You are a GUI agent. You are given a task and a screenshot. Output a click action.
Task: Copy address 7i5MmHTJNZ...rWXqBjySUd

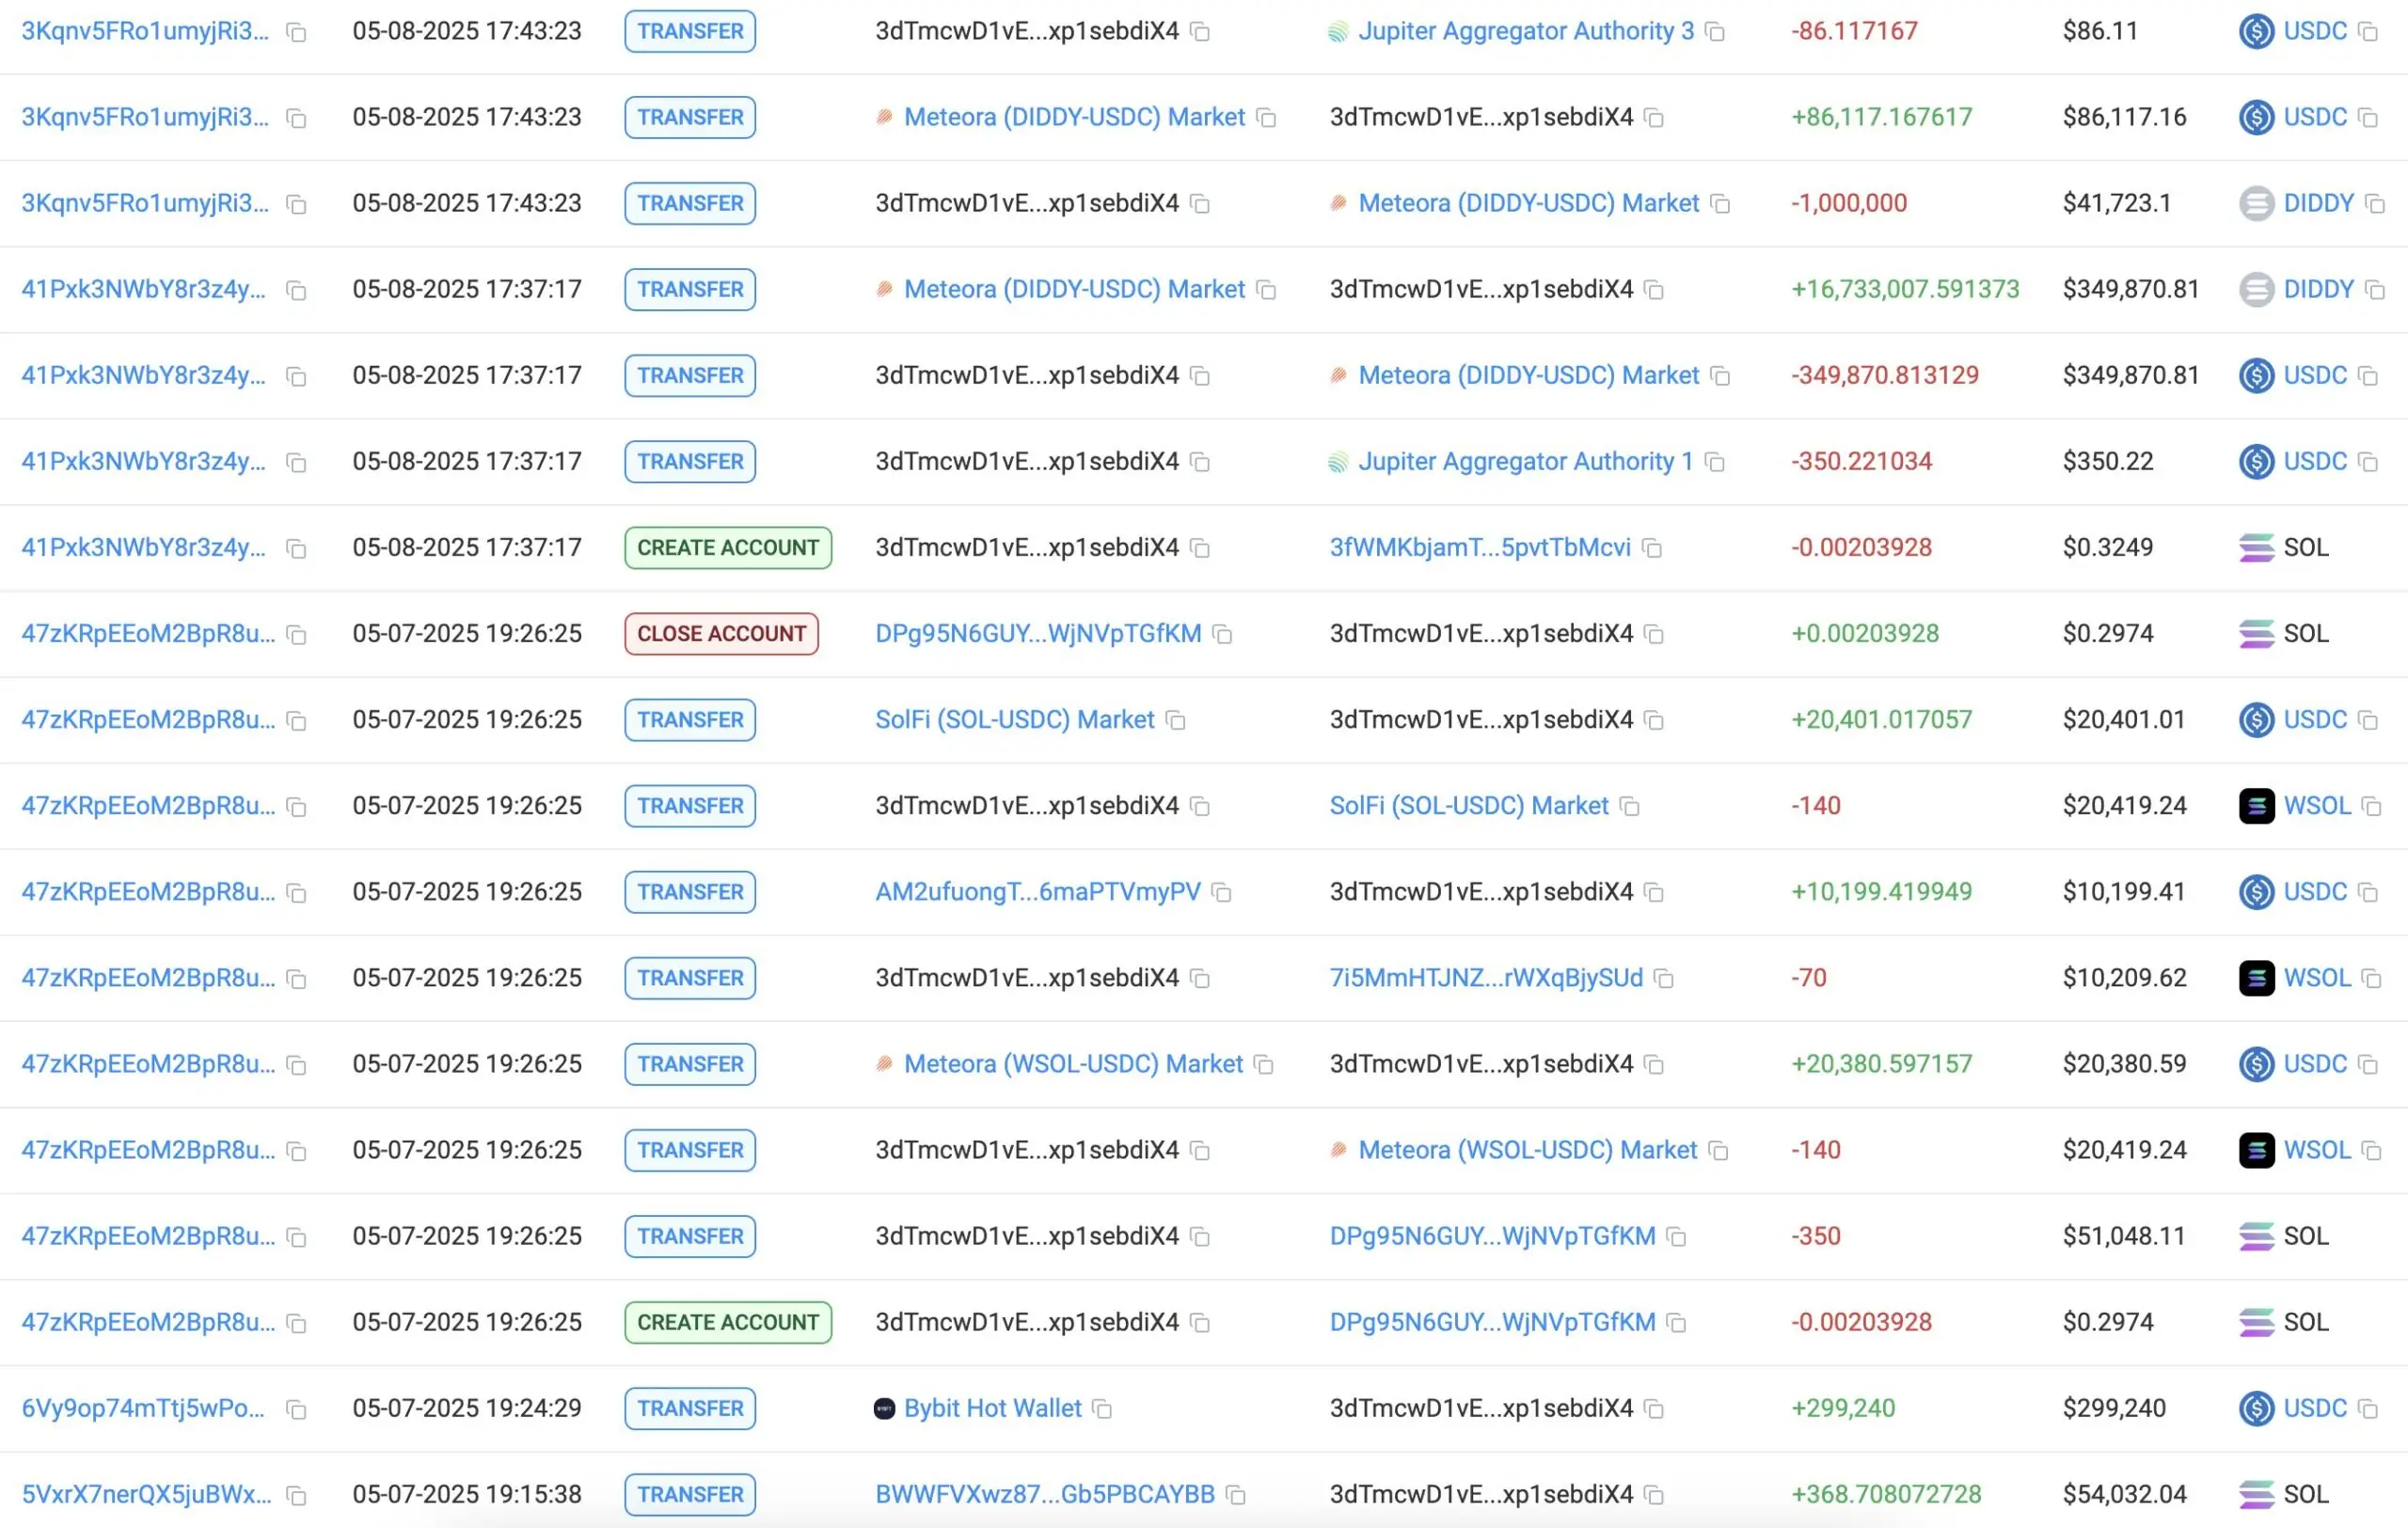[1664, 978]
